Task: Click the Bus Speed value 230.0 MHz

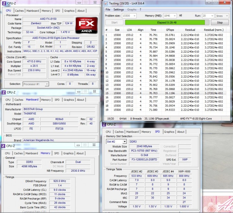Action: 34,70
